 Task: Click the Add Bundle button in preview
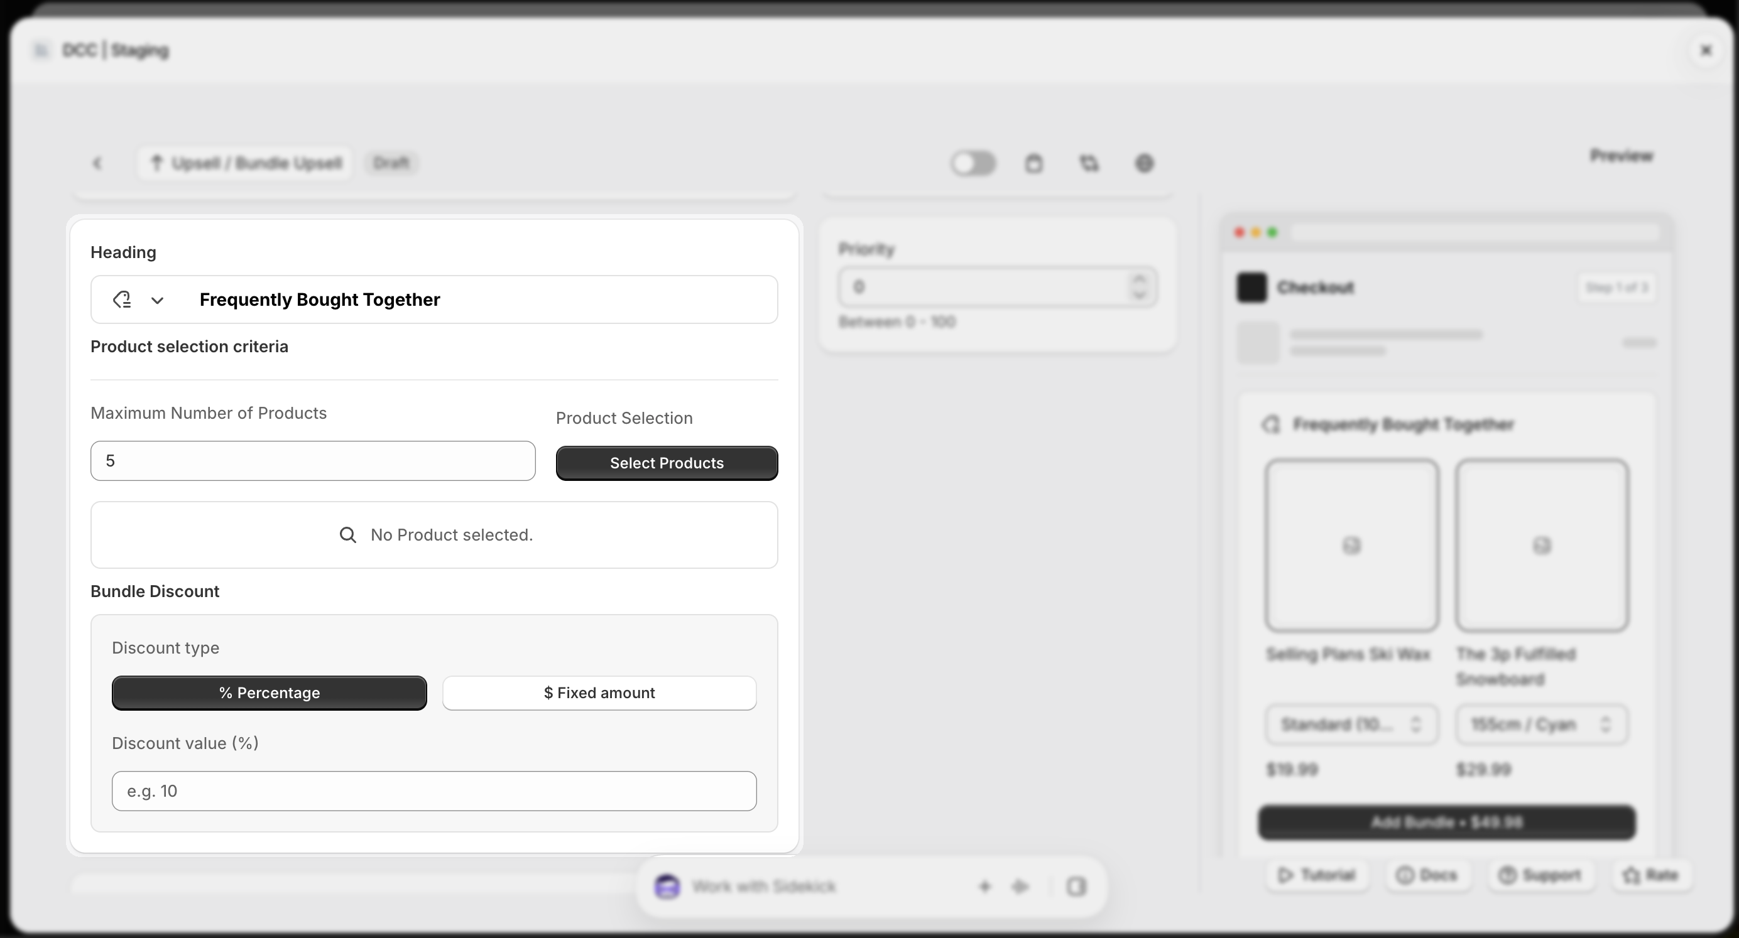[x=1447, y=822]
